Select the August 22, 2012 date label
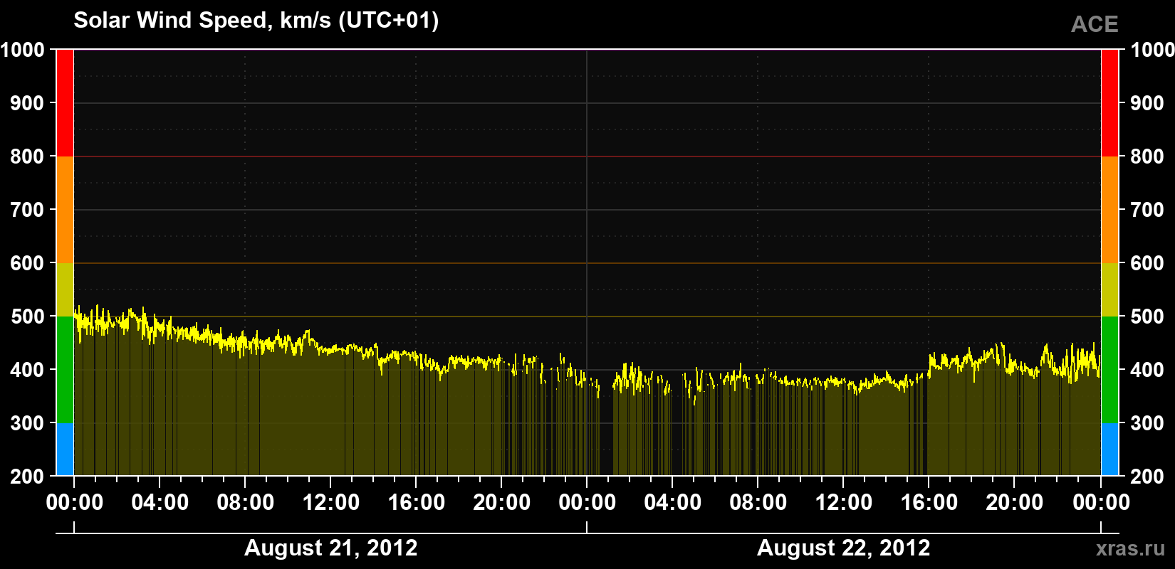Image resolution: width=1175 pixels, height=569 pixels. [844, 548]
